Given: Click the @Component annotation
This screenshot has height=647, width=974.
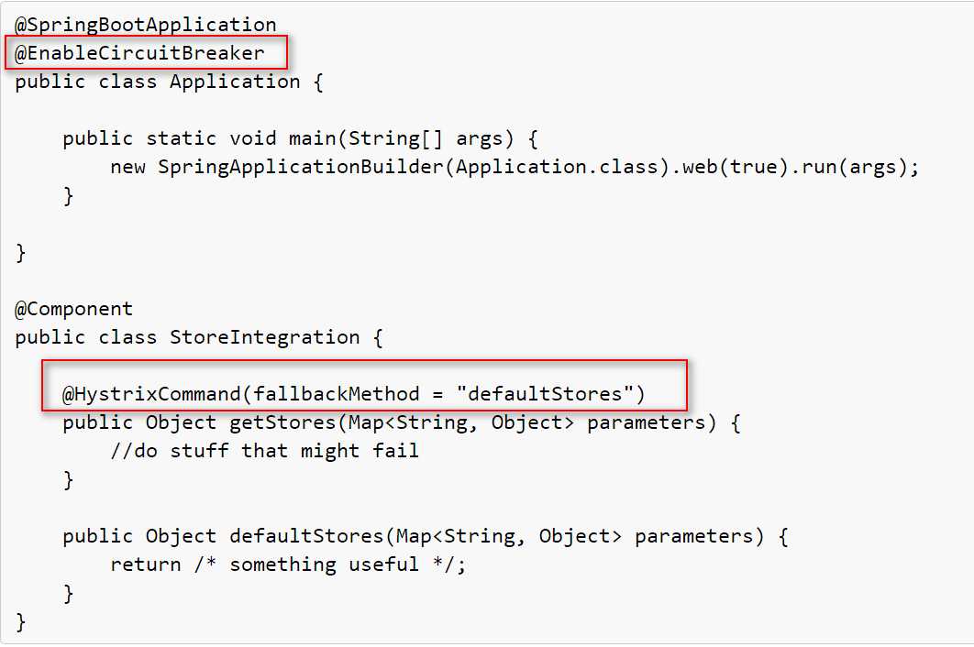Looking at the screenshot, I should coord(73,309).
